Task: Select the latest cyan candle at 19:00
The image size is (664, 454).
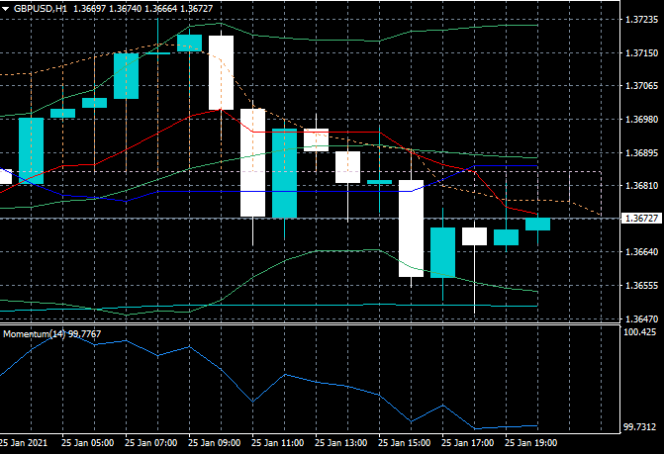Action: (x=537, y=225)
